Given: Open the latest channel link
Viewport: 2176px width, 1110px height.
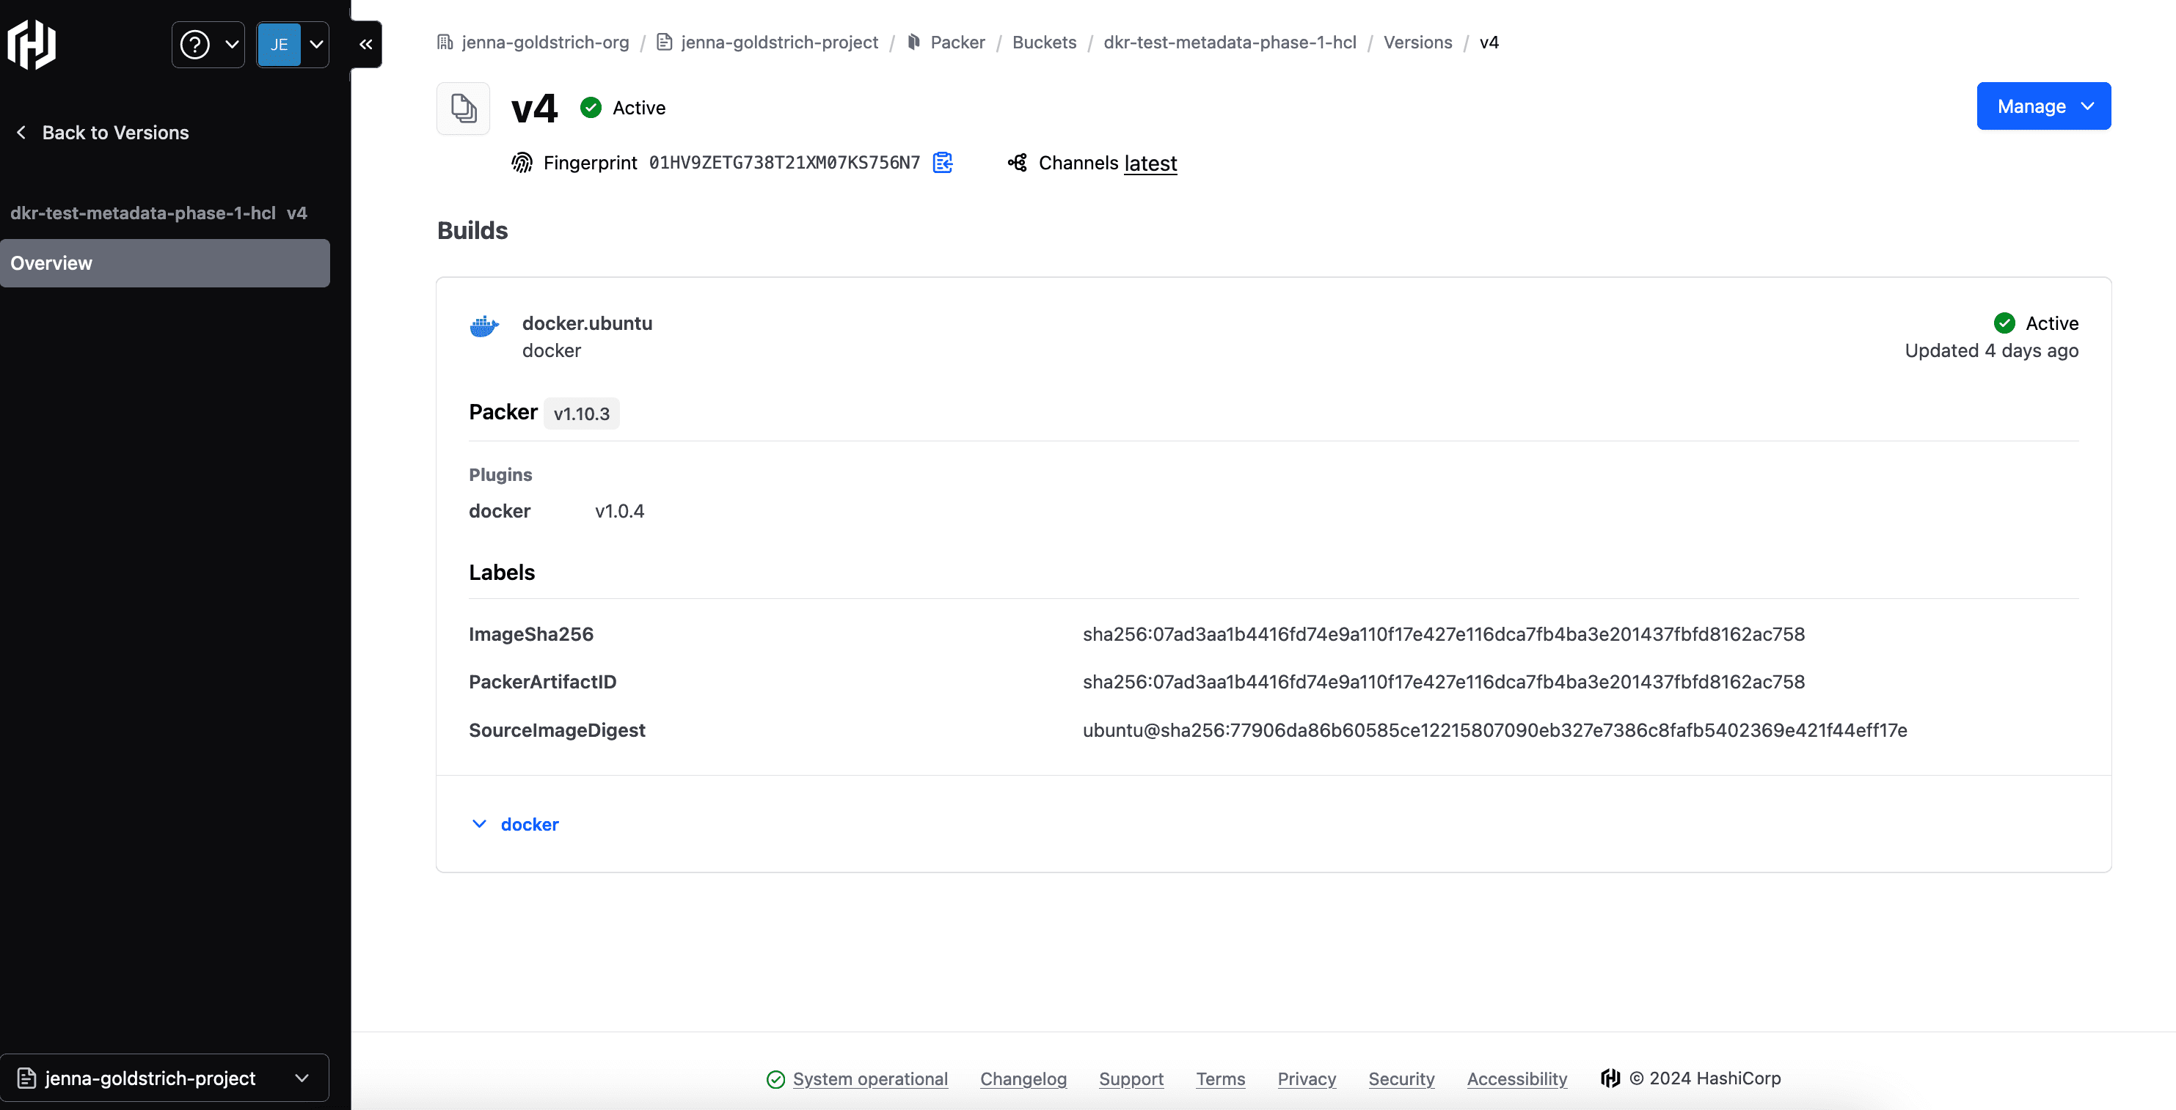Looking at the screenshot, I should tap(1150, 163).
